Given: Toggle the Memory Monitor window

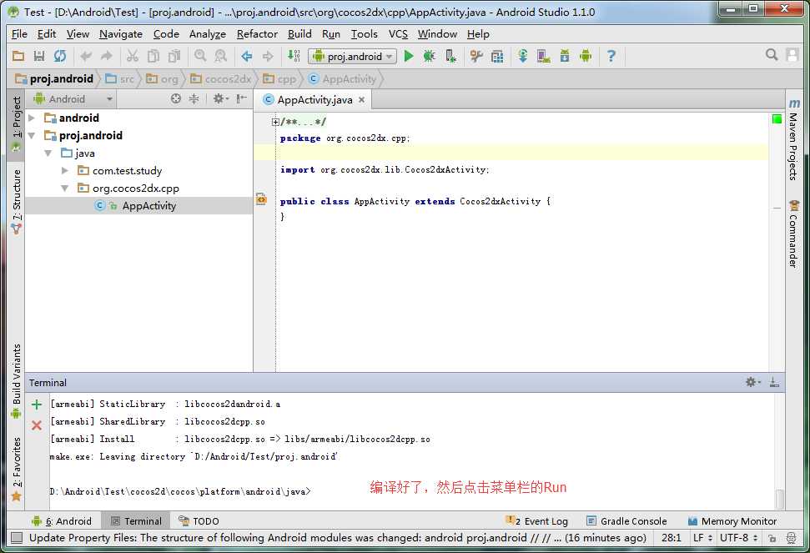Looking at the screenshot, I should click(x=732, y=521).
